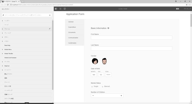This screenshot has height=104, width=192.
Task: Open the Chrome three-dot menu
Action: (190, 5)
